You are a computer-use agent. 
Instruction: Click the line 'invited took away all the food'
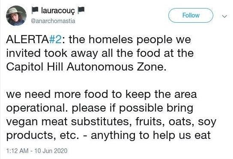tap(83, 53)
